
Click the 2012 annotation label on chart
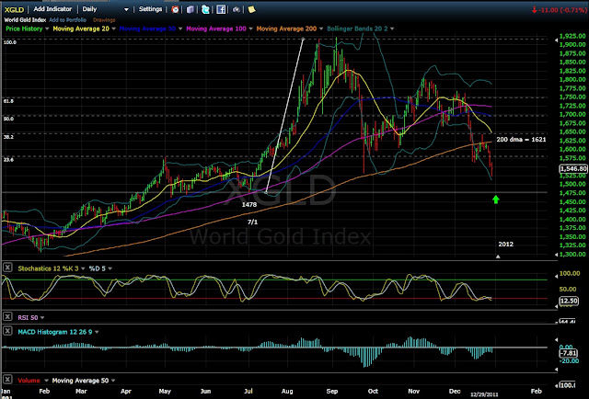pyautogui.click(x=505, y=244)
